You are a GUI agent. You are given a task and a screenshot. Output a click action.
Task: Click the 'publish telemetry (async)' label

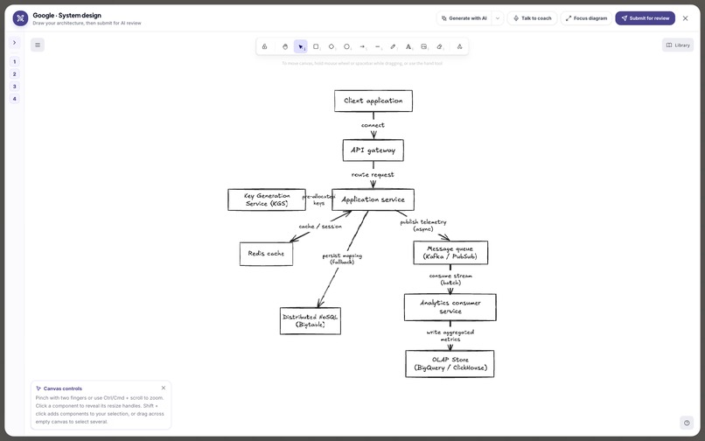(423, 226)
